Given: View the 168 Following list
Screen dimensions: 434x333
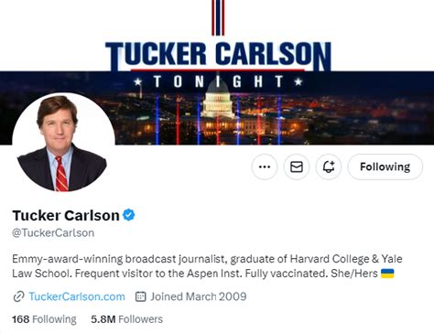Looking at the screenshot, I should point(44,319).
